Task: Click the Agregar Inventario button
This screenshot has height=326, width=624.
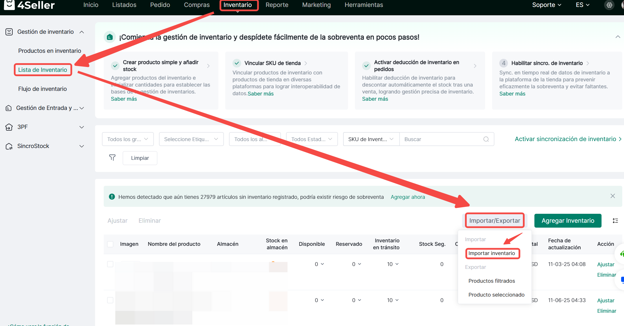Action: click(x=568, y=221)
